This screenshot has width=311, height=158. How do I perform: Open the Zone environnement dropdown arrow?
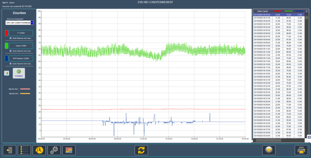(32, 23)
